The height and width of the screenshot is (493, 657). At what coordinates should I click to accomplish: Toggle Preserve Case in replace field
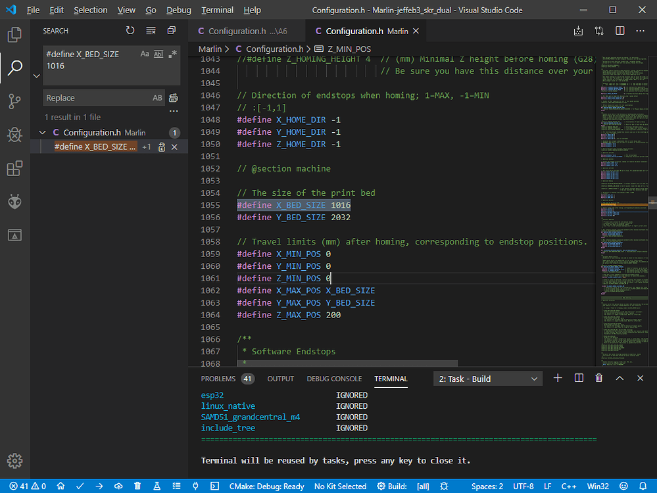(157, 97)
